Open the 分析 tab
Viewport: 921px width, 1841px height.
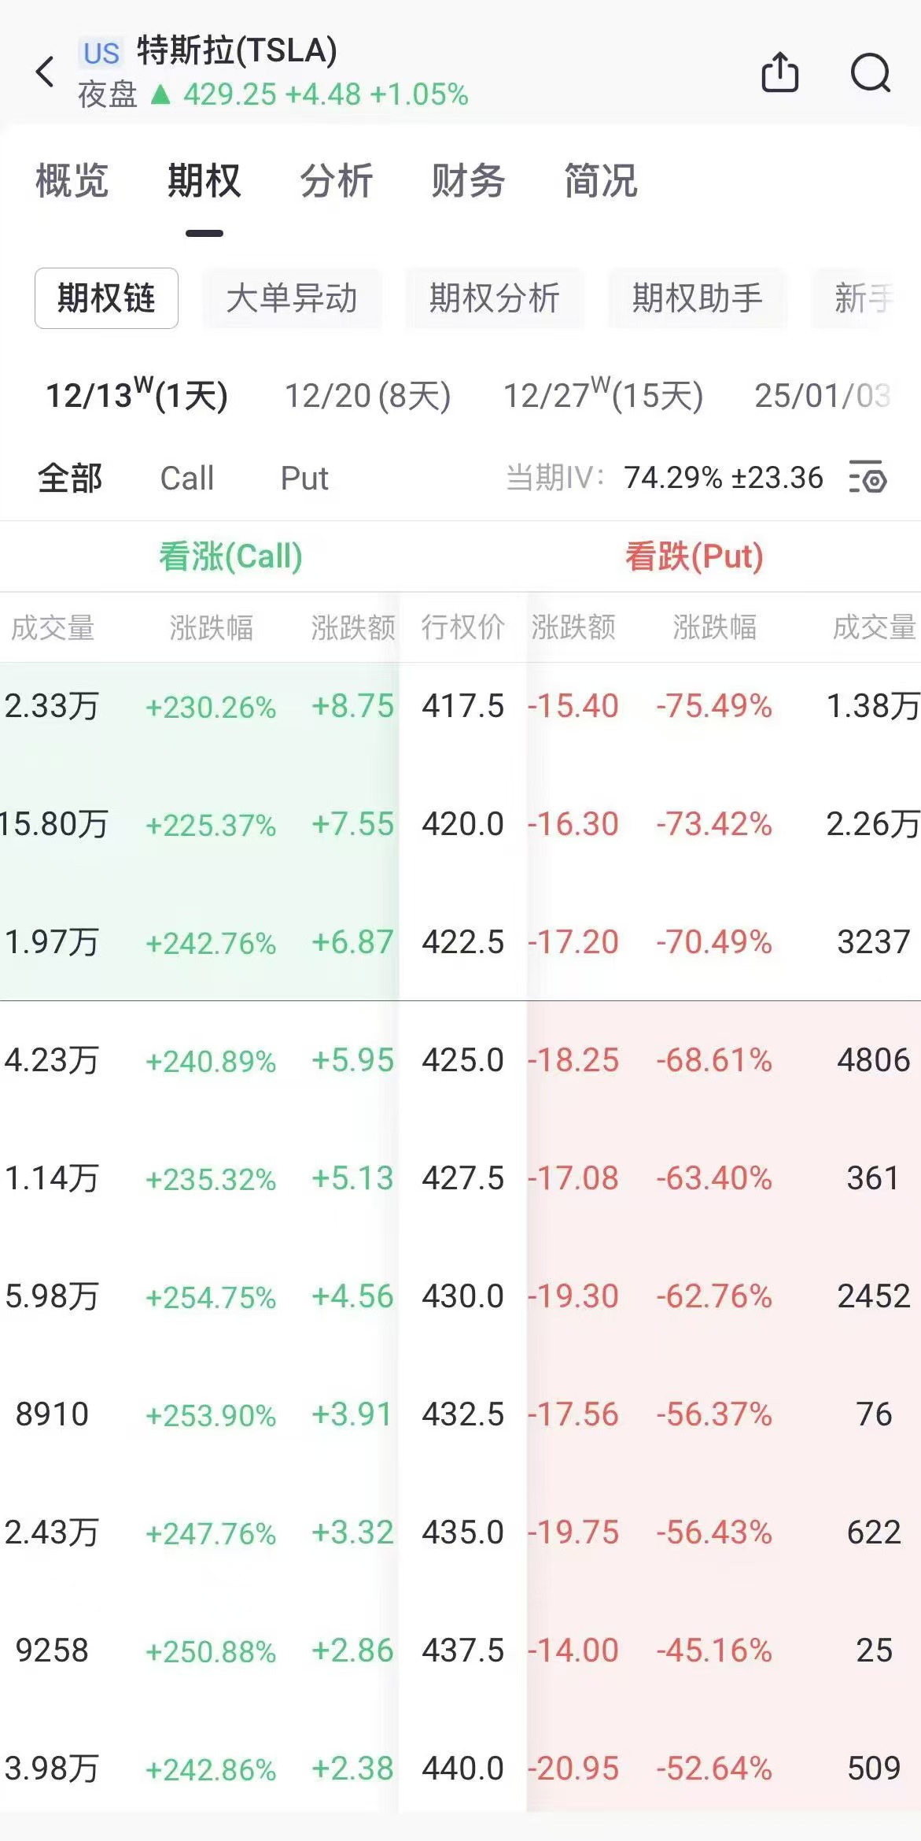(x=336, y=181)
